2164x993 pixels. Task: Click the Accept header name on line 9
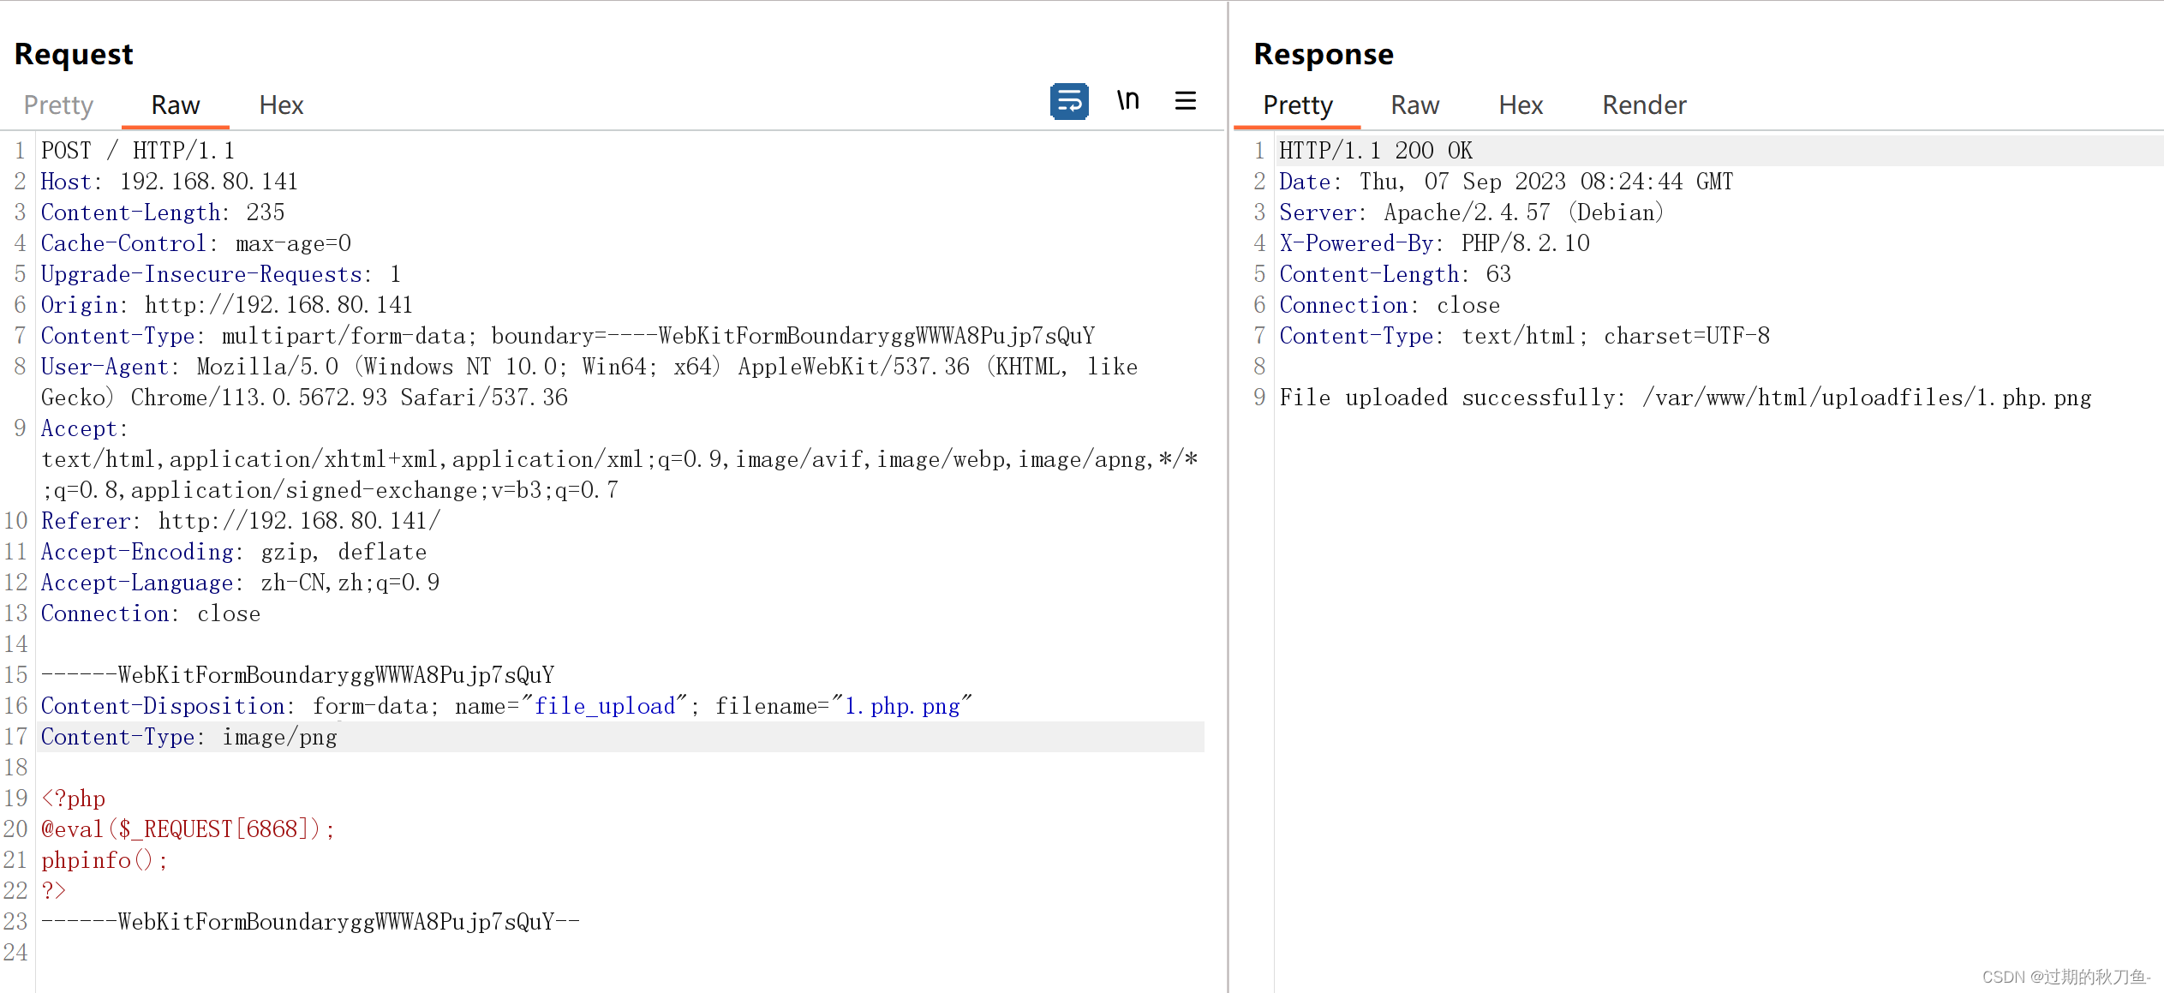pos(85,428)
